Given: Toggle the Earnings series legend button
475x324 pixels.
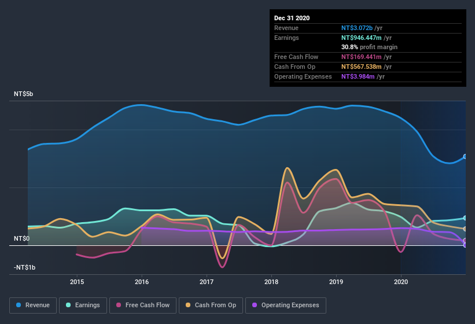Looking at the screenshot, I should pyautogui.click(x=83, y=305).
